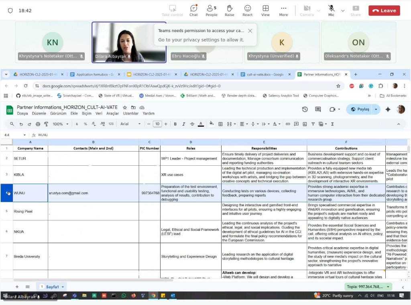Dismiss the camera permission notification
This screenshot has height=305, width=411.
250,31
